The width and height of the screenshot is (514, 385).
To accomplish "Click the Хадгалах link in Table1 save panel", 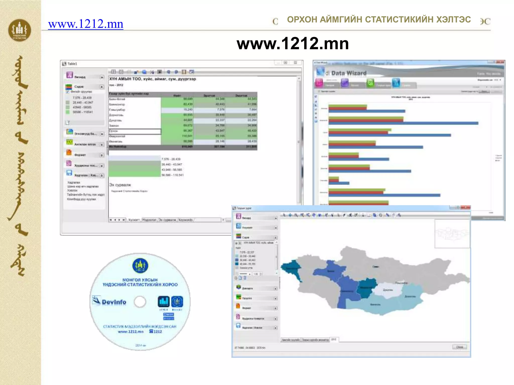I will tap(74, 182).
